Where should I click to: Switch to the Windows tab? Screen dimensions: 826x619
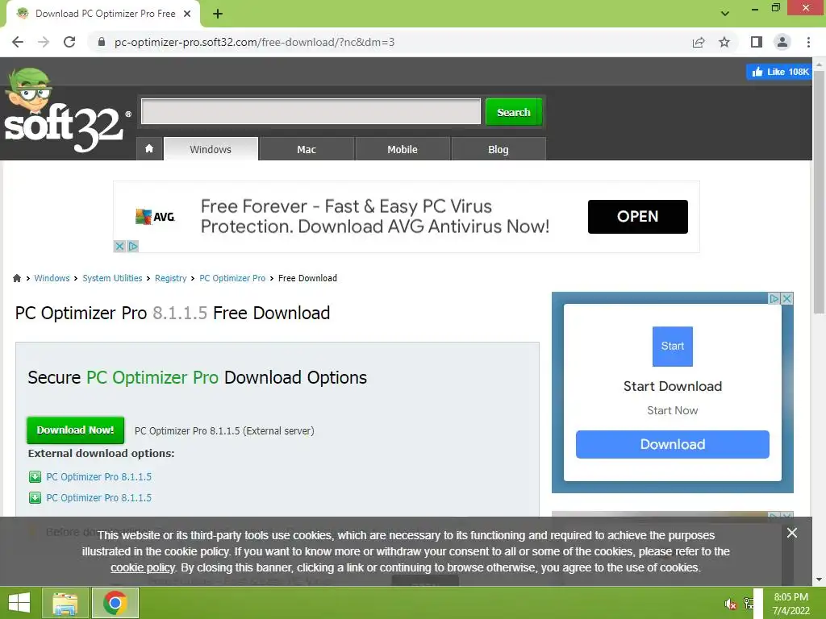point(211,149)
